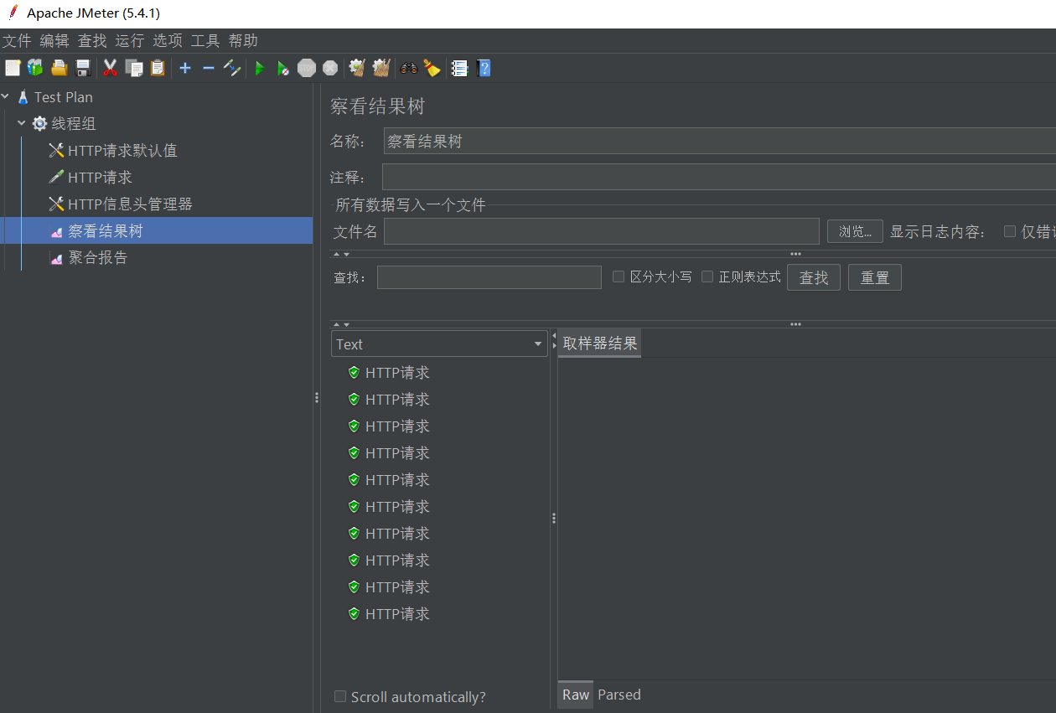Open the 运行 menu
The height and width of the screenshot is (713, 1056).
130,40
